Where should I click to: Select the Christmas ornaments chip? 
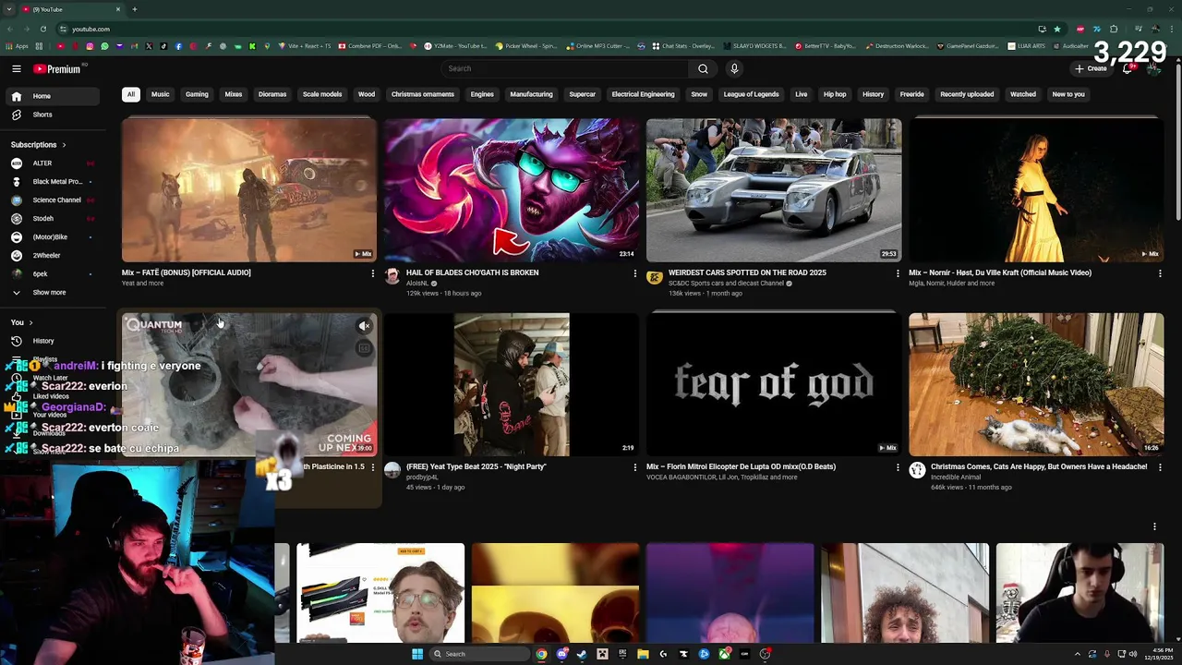[x=422, y=94]
